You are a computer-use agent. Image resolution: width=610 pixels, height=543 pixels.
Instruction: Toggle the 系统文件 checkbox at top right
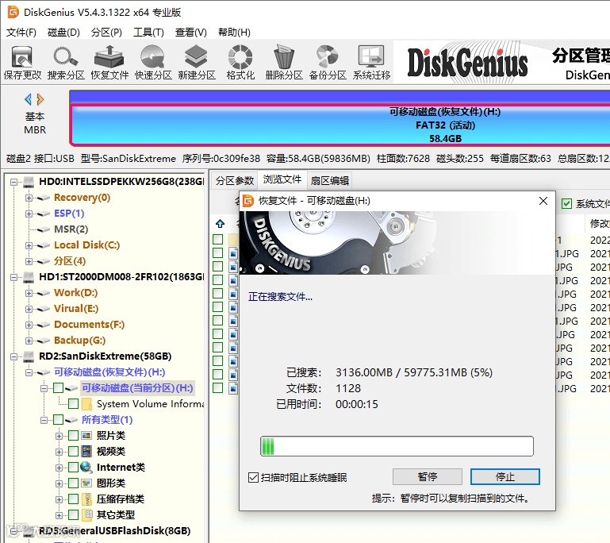point(567,203)
